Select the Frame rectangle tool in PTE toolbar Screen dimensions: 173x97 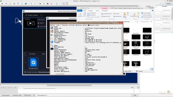tap(10, 4)
